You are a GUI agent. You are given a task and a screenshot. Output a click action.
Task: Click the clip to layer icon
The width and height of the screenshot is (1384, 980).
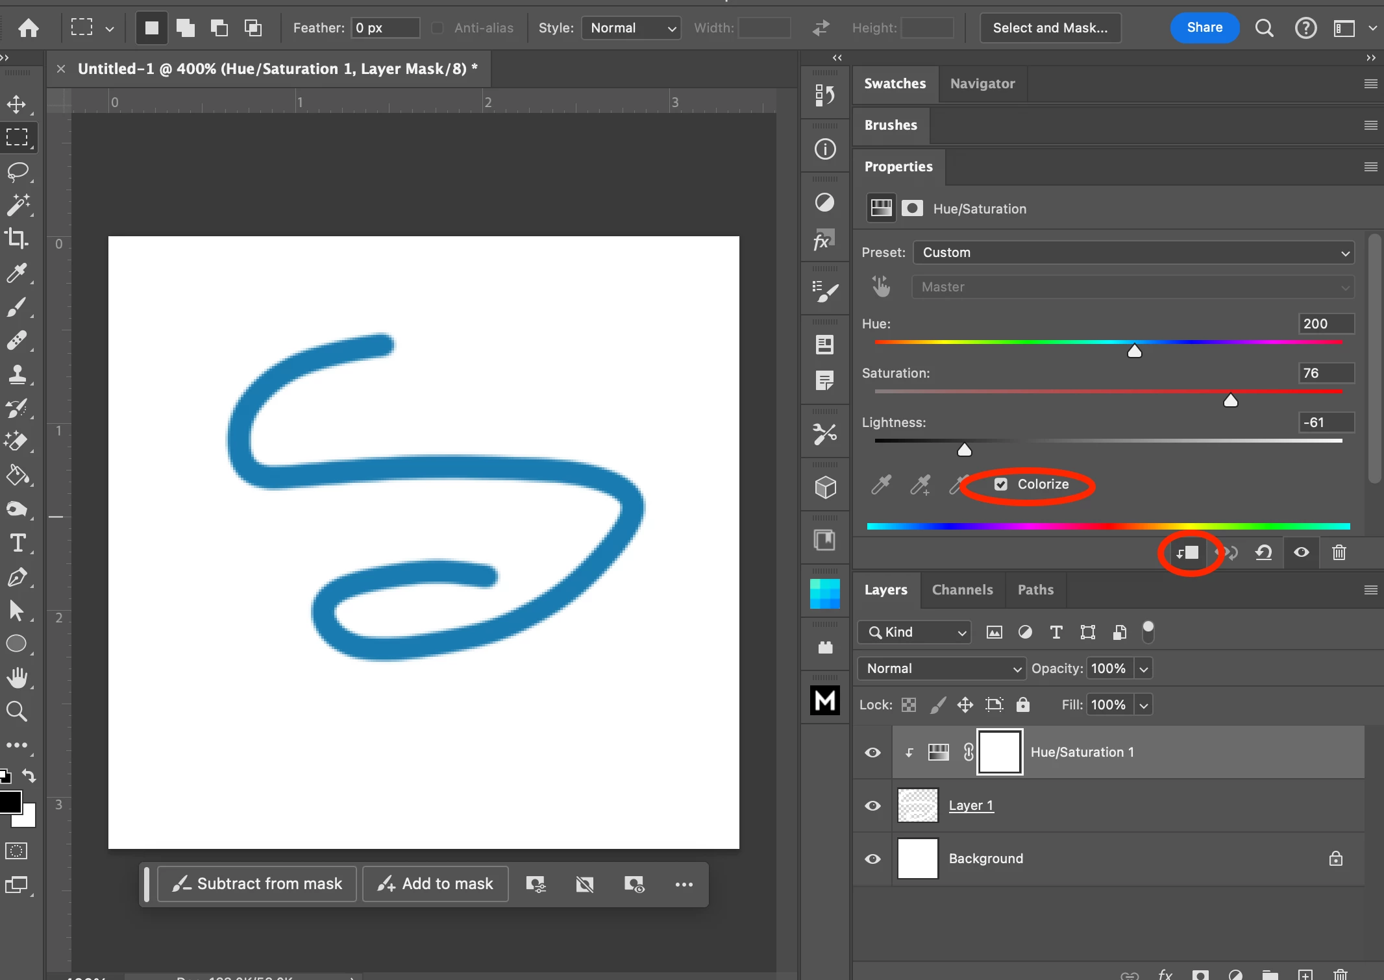pyautogui.click(x=1188, y=553)
